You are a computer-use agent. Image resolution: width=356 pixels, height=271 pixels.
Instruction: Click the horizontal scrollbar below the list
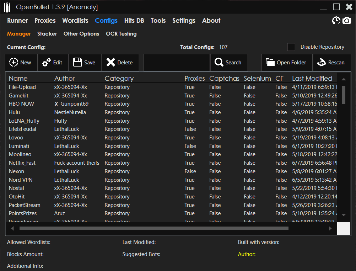tap(153, 228)
